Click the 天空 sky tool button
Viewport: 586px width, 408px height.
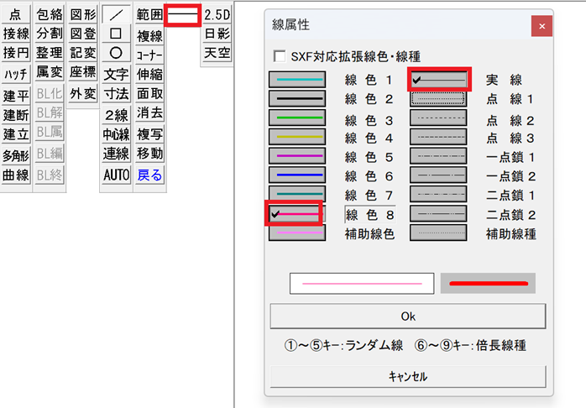(x=217, y=53)
